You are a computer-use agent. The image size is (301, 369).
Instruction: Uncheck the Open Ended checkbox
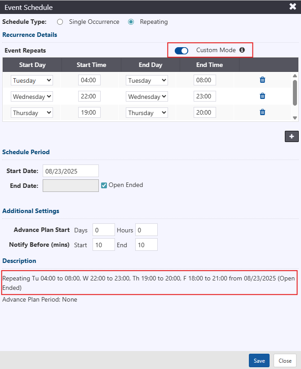104,185
